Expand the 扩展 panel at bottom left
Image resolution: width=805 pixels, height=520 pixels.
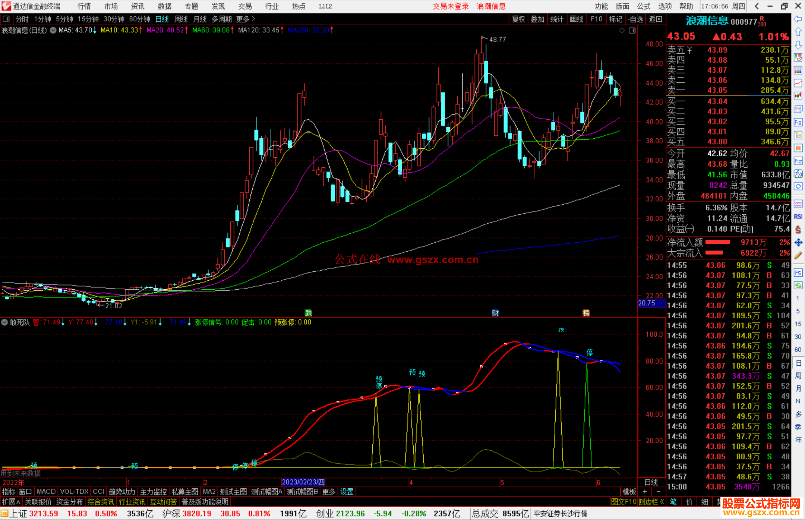coord(11,502)
